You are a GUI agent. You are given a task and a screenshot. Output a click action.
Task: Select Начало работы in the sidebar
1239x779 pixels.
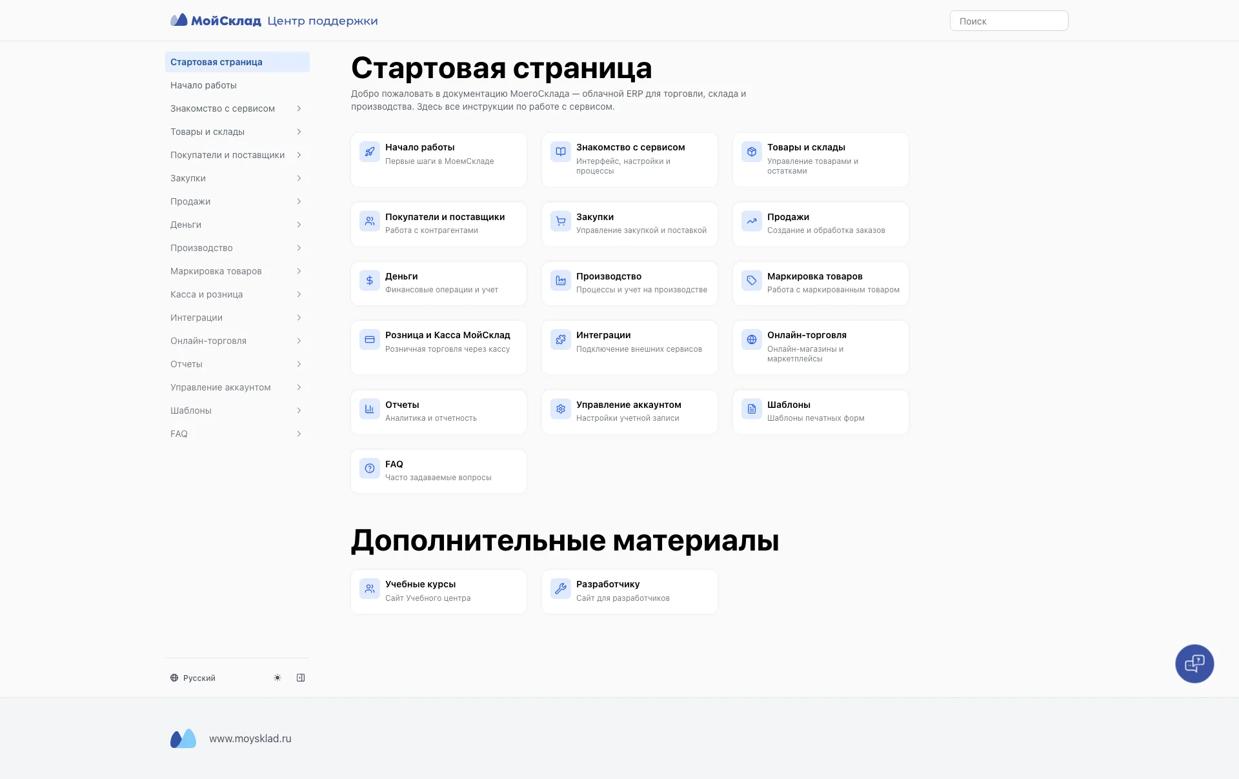[203, 85]
